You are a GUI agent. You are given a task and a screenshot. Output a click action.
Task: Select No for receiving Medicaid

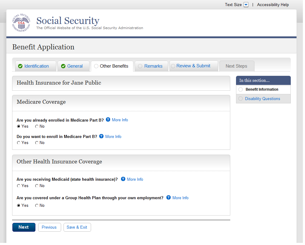click(x=37, y=186)
